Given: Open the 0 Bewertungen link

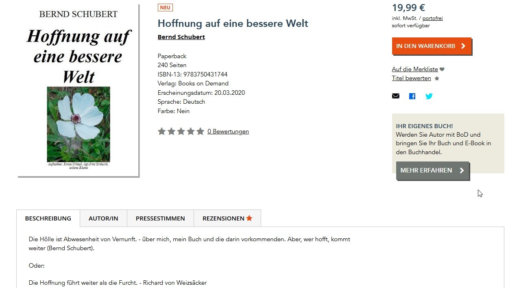Looking at the screenshot, I should [x=228, y=131].
